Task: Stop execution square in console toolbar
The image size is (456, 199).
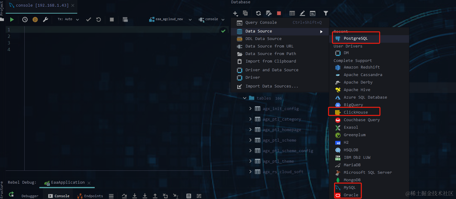Action: click(x=112, y=20)
